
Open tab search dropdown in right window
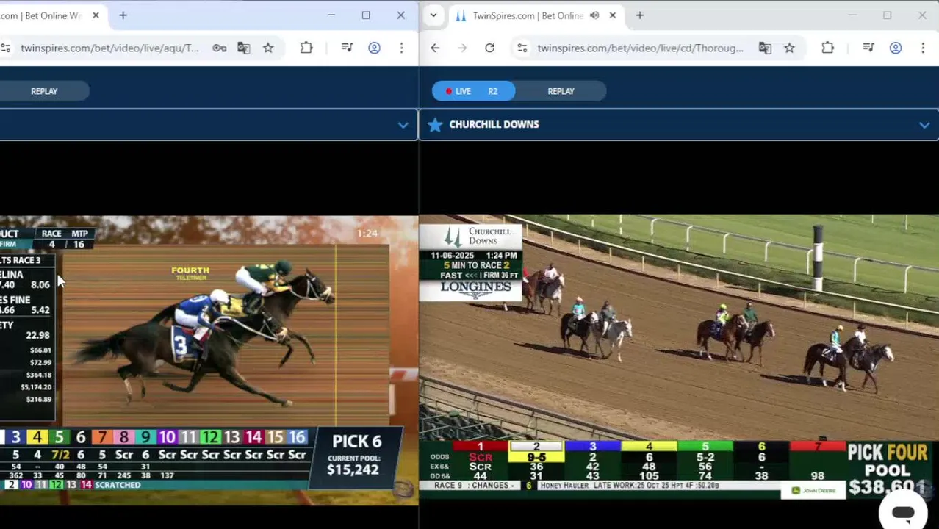pos(433,15)
